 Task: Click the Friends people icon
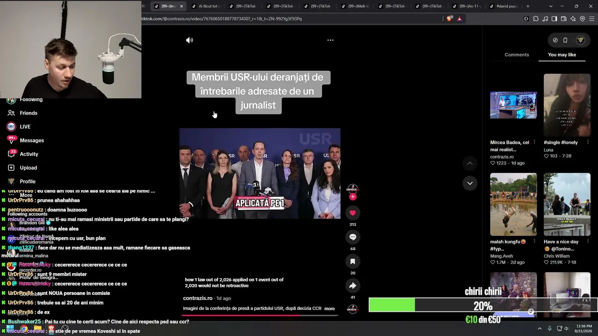11,113
